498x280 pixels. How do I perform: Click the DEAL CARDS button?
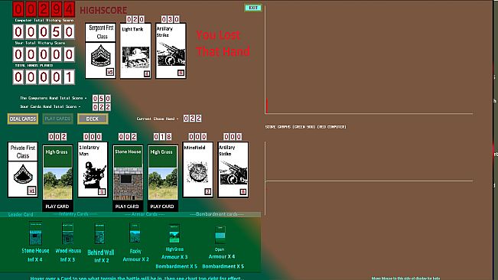[23, 119]
